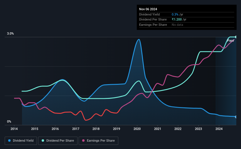Click the Past label on chart
Image resolution: width=241 pixels, height=149 pixels.
(x=230, y=40)
